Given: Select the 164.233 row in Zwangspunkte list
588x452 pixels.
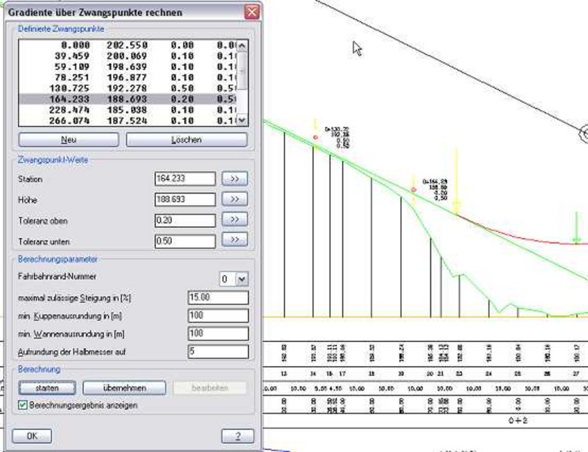Looking at the screenshot, I should click(x=128, y=99).
